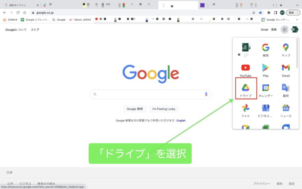The width and height of the screenshot is (302, 189).
Task: Open プライバシー footer link
Action: [261, 183]
